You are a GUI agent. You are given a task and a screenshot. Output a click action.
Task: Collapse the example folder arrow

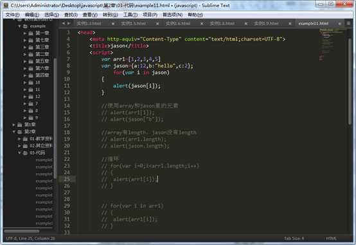click(x=19, y=26)
